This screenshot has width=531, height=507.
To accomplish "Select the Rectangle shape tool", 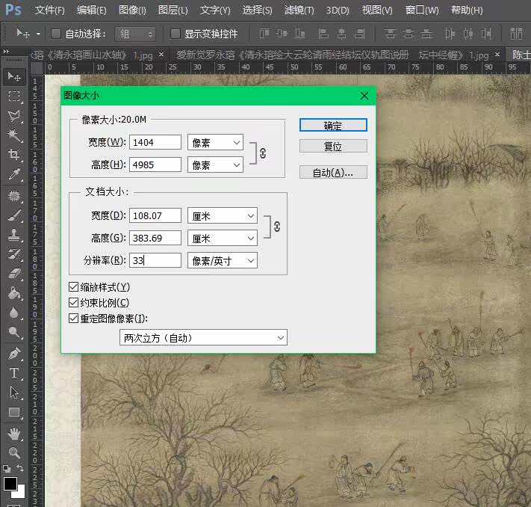I will (x=14, y=412).
